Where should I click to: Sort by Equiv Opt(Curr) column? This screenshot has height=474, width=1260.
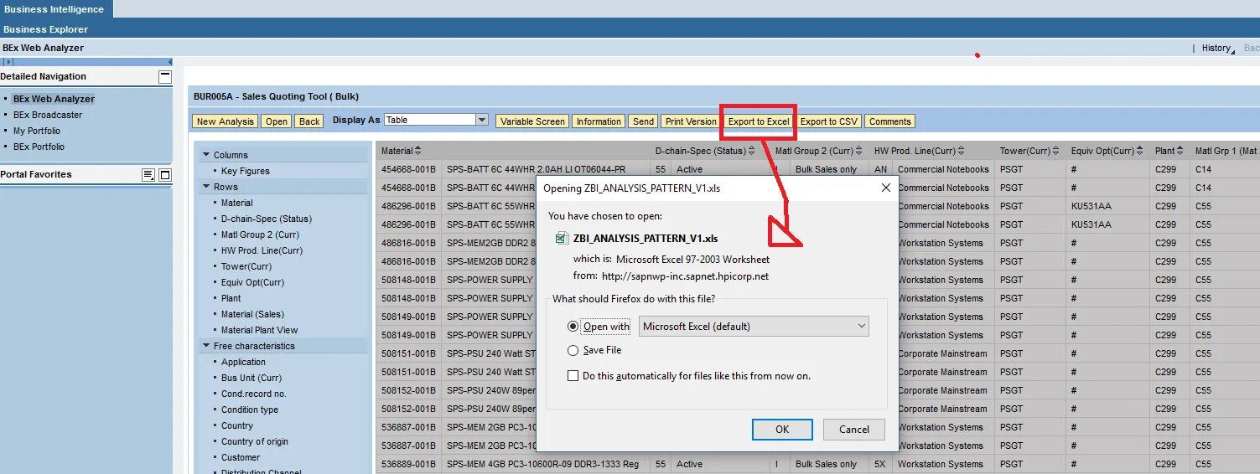[1141, 151]
